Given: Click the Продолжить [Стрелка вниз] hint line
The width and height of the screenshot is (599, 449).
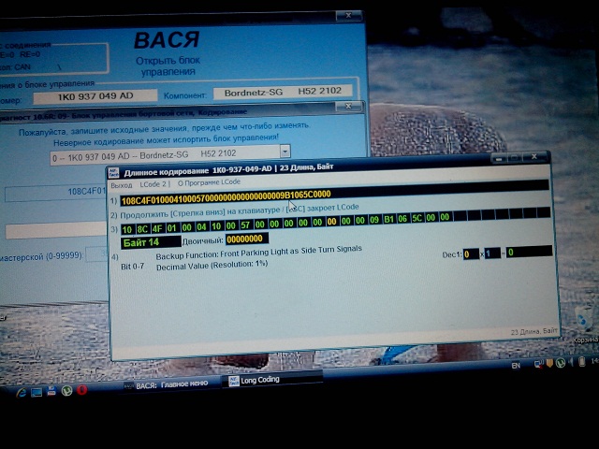Looking at the screenshot, I should click(x=240, y=210).
